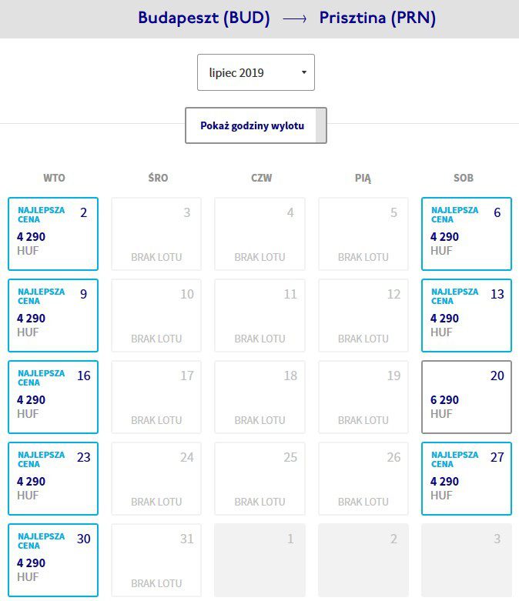519x601 pixels.
Task: Select July 27 best price tile
Action: tap(467, 479)
